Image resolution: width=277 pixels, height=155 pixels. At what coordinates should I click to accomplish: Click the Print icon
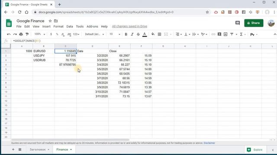pos(21,34)
